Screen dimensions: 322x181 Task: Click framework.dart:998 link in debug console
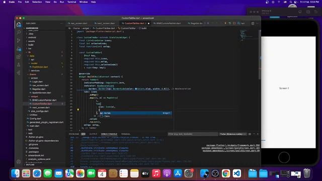233,145
